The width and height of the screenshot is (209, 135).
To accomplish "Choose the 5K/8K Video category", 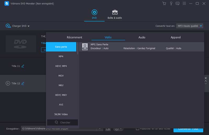I will click(x=61, y=114).
